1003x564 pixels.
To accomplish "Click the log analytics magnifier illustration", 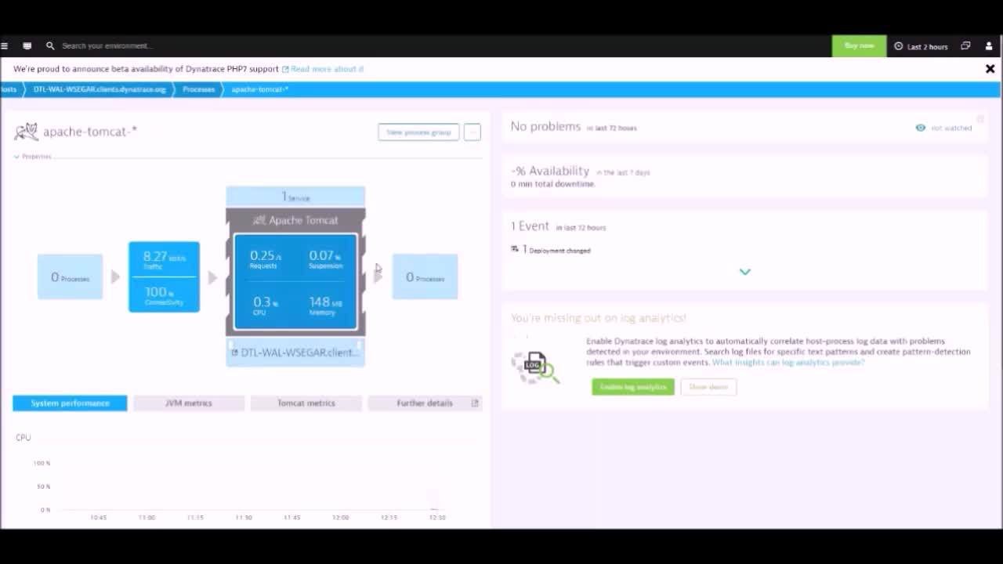I will pyautogui.click(x=535, y=366).
